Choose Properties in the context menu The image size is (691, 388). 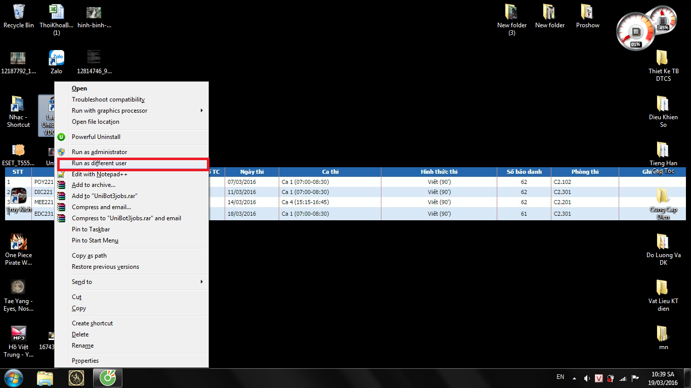pyautogui.click(x=132, y=361)
